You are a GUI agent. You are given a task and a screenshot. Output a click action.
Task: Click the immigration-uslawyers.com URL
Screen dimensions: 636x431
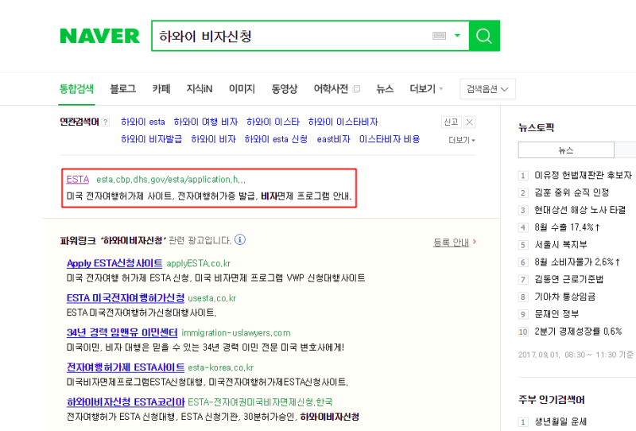coord(236,332)
